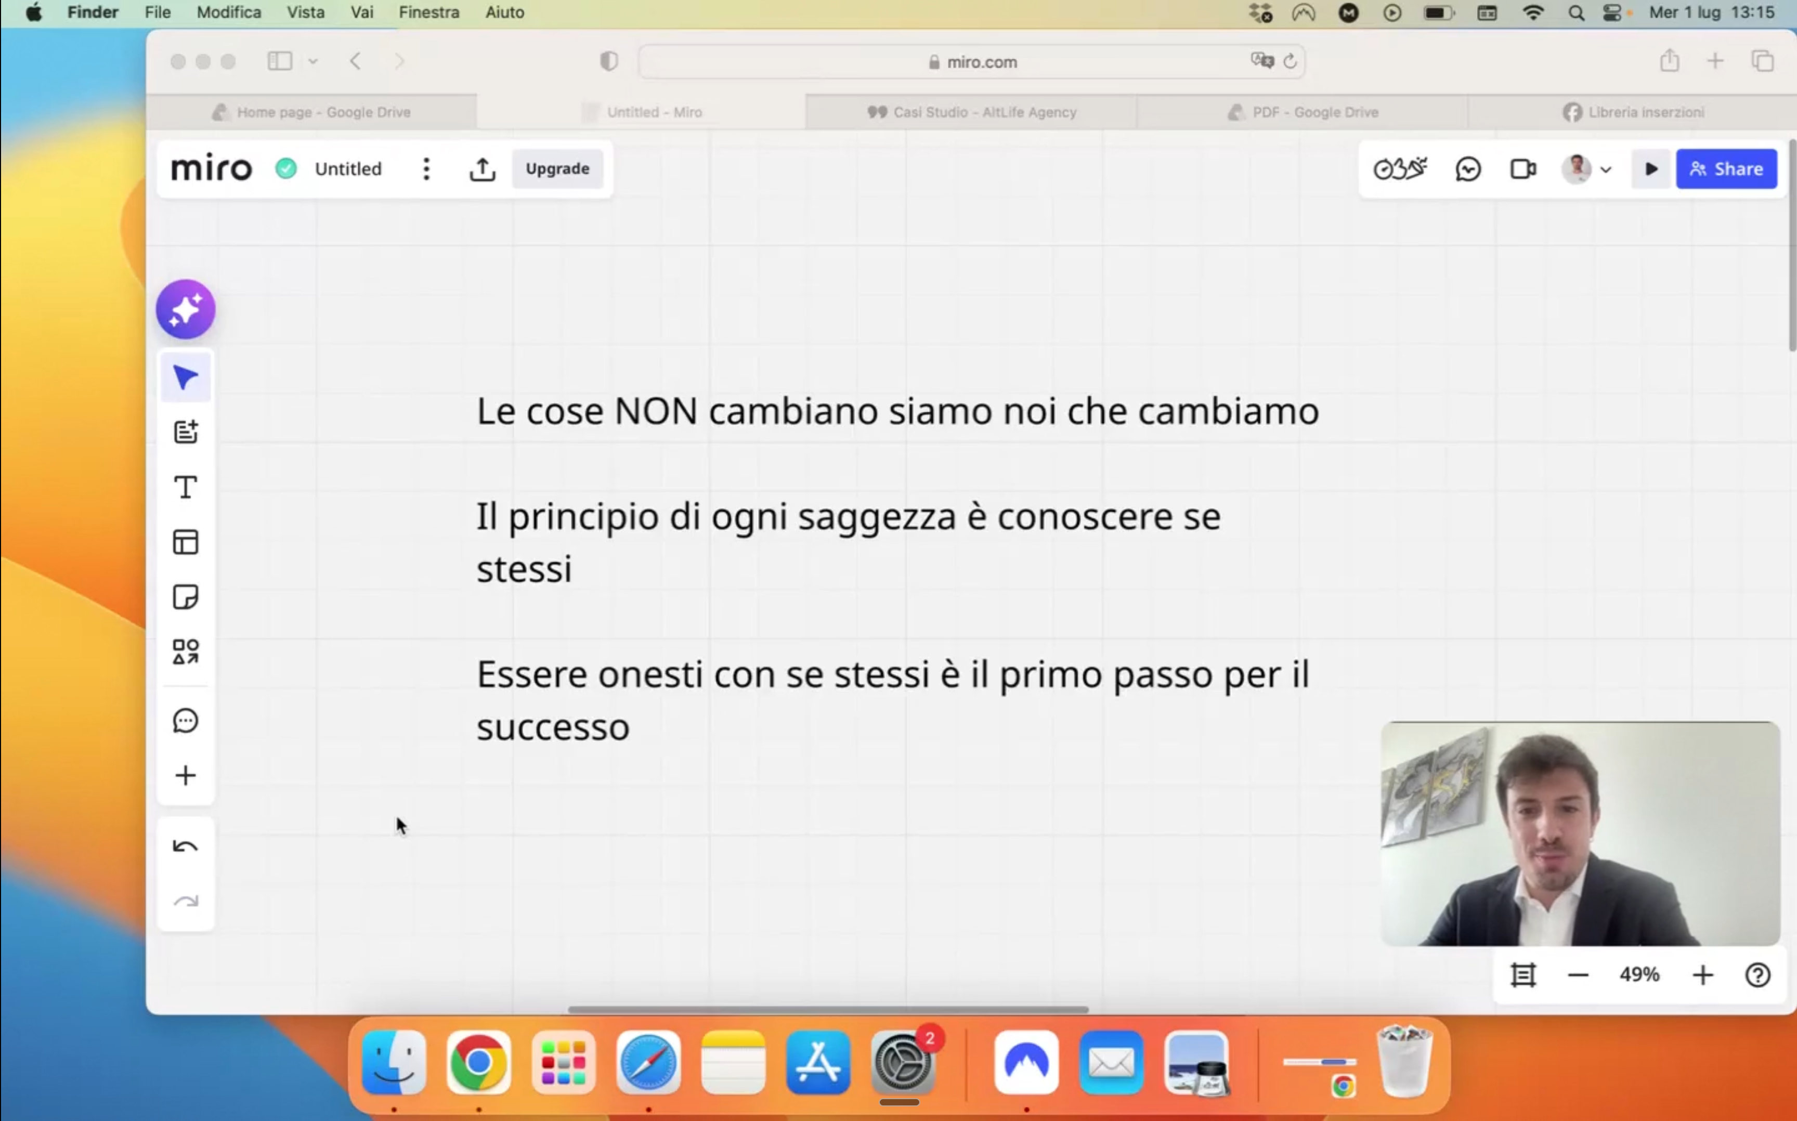Go forward in Safari
This screenshot has height=1121, width=1797.
click(399, 61)
